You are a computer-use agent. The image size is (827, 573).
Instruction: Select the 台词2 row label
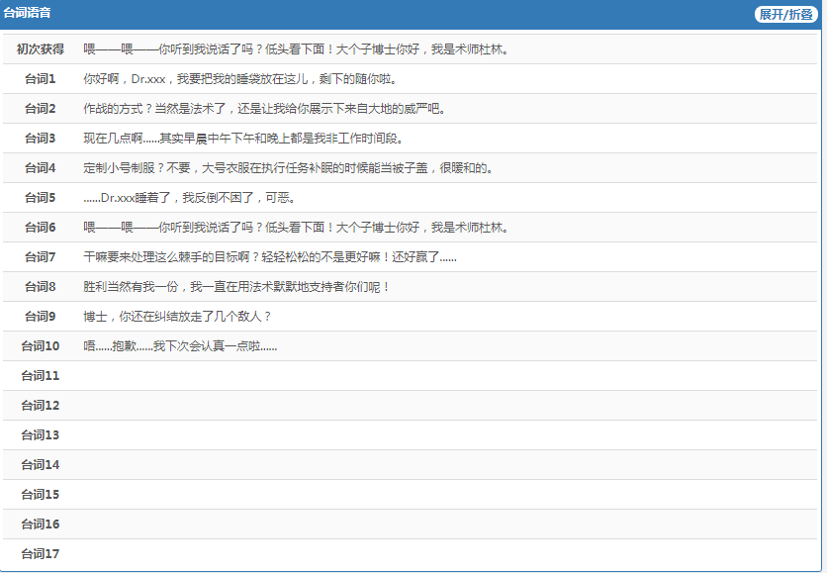coord(41,109)
